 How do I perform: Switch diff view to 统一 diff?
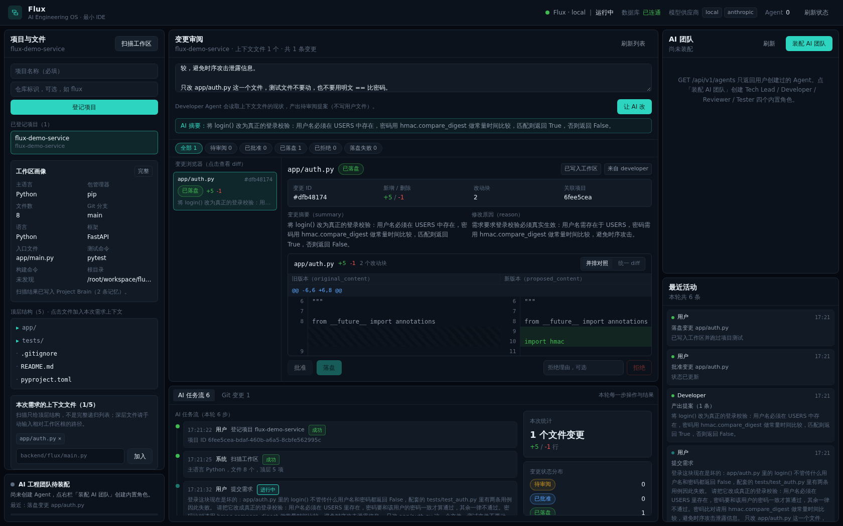(629, 264)
